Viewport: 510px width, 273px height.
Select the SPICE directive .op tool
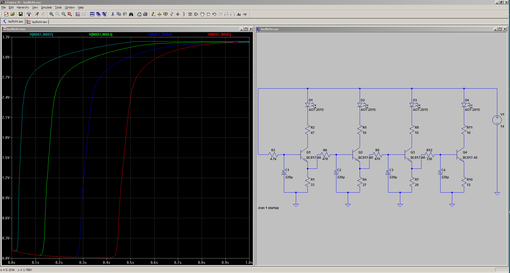click(245, 14)
